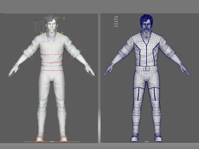Viewport: 199px width, 149px height.
Task: Click the red diamond beside the screen-left thigh
Action: tap(33, 81)
